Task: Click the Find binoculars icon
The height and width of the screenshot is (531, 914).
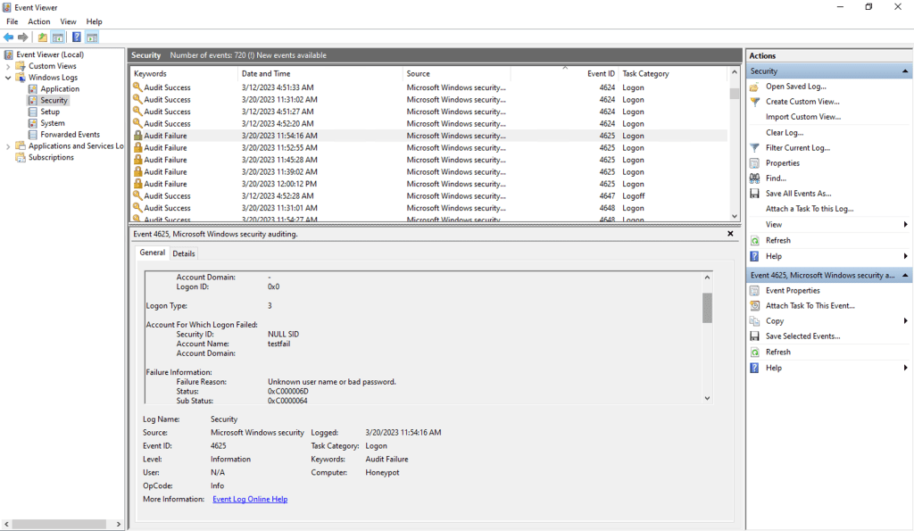Action: pyautogui.click(x=754, y=178)
